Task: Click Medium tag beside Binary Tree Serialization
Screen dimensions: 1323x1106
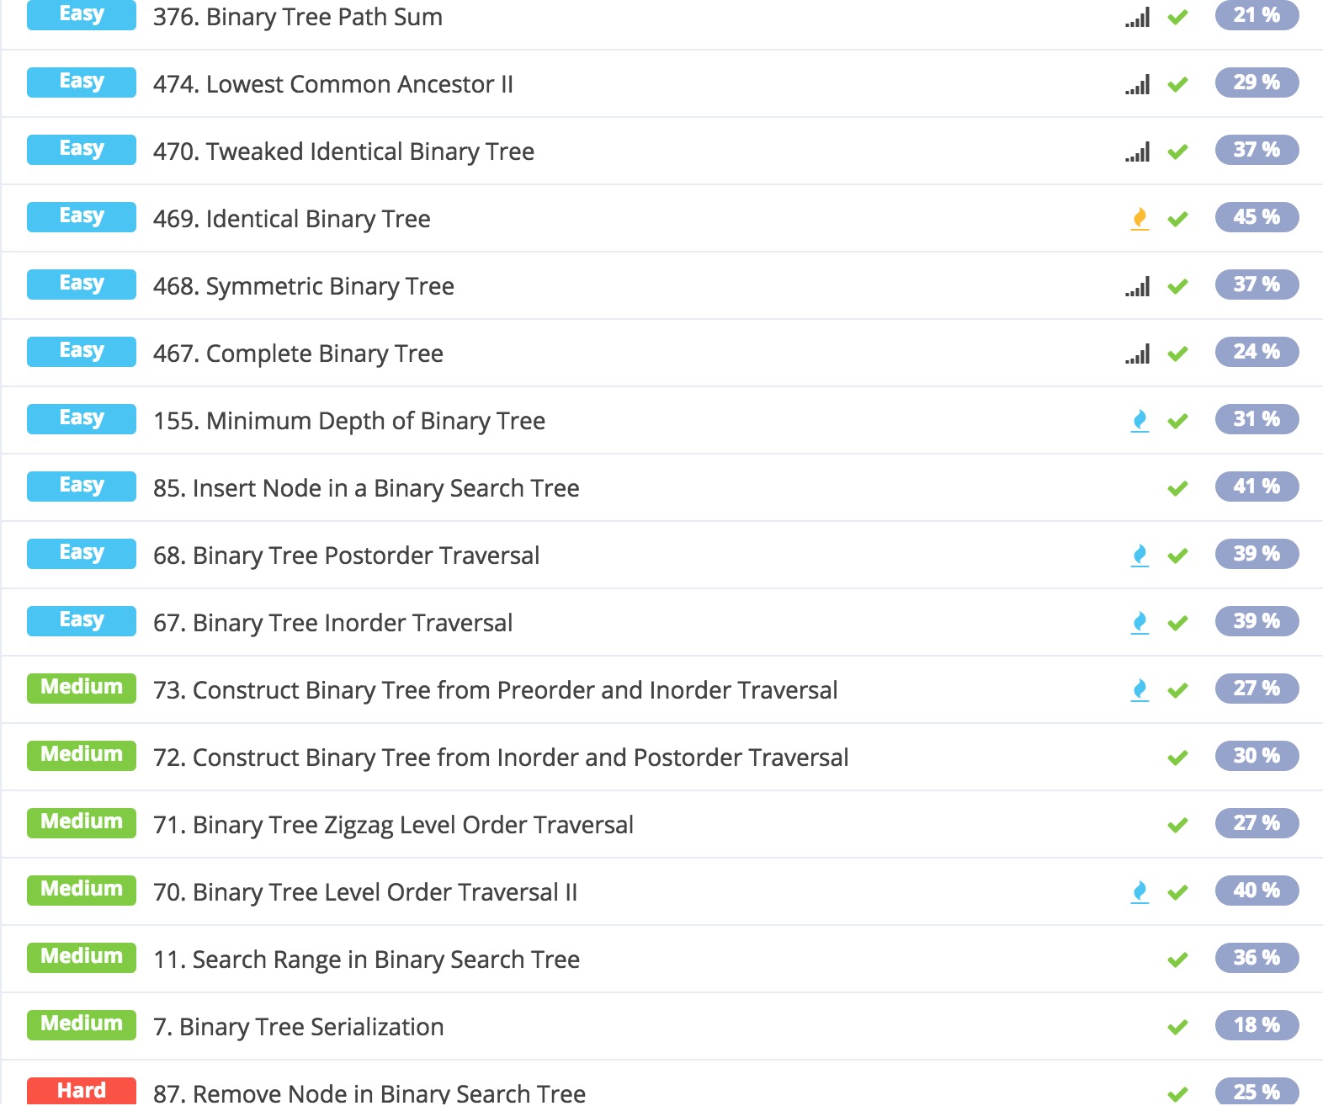Action: [x=82, y=1024]
